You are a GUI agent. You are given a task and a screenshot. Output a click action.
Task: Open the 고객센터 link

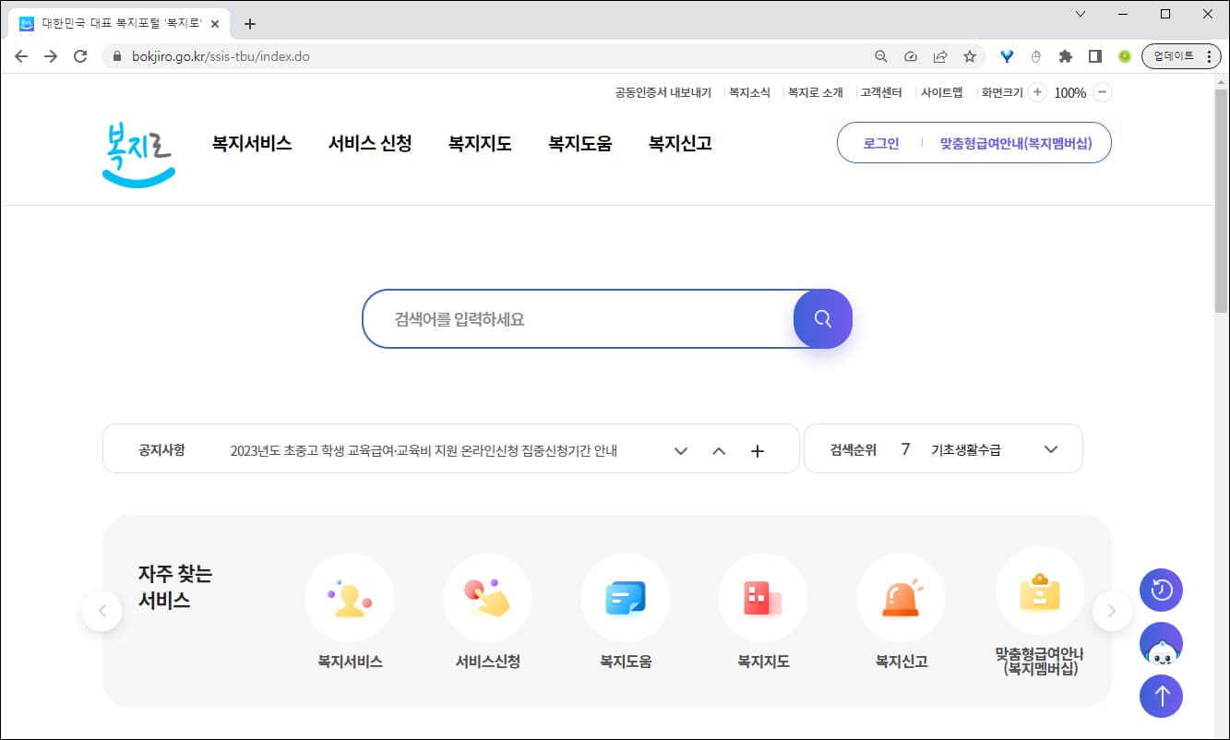point(881,92)
